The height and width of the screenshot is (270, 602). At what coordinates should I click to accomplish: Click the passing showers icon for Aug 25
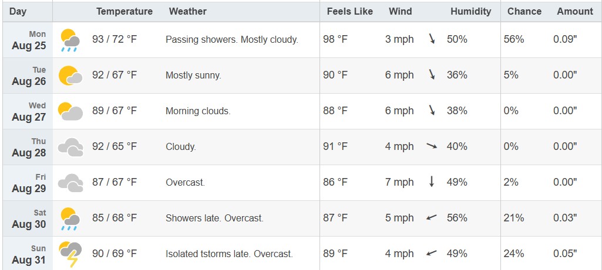[x=70, y=40]
